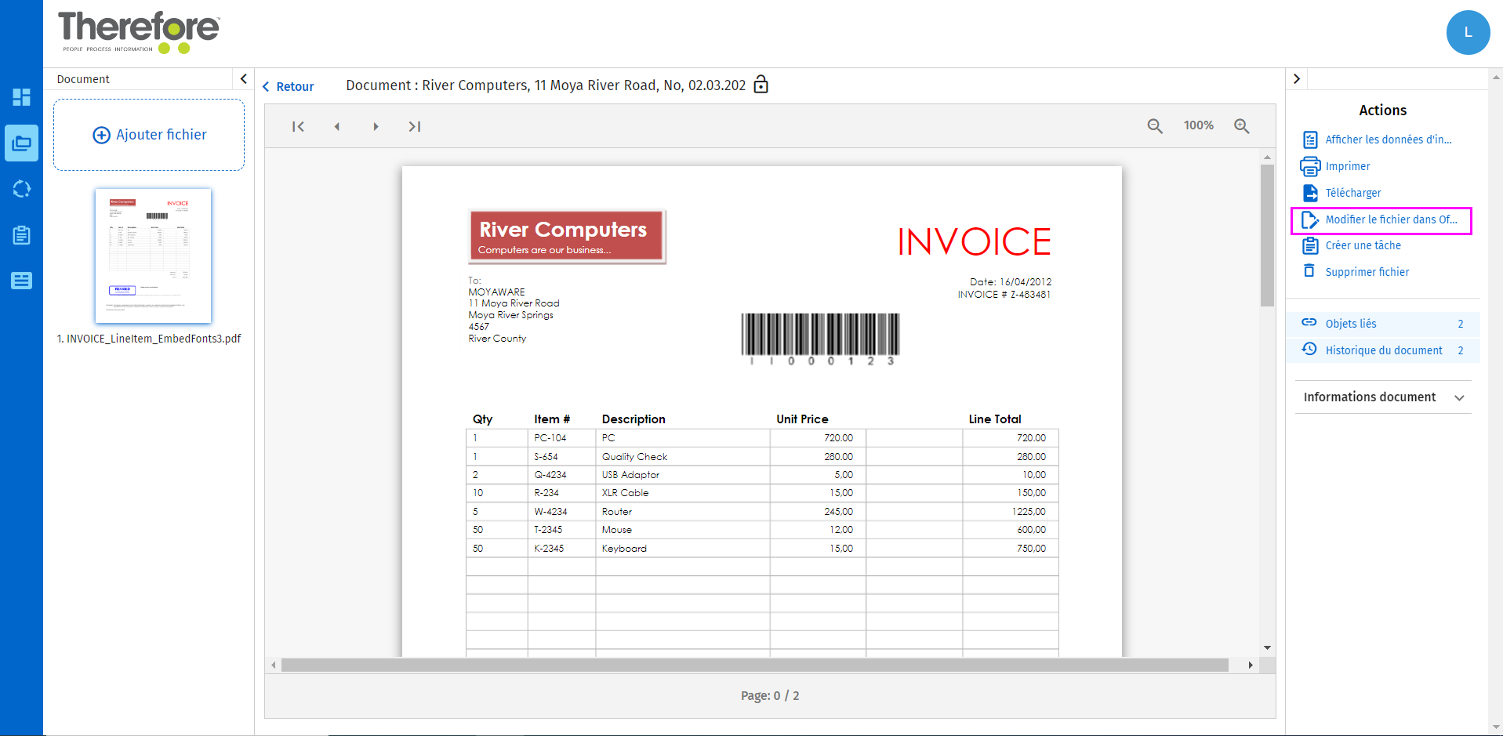This screenshot has height=736, width=1503.
Task: Click INVOICE # Z-483481 text
Action: pos(1004,295)
